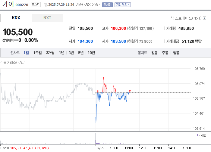Open the 기업개요 dropdown
The height and width of the screenshot is (152, 211).
(x=123, y=5)
